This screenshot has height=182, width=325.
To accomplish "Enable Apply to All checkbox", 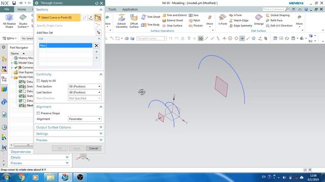I will 38,81.
